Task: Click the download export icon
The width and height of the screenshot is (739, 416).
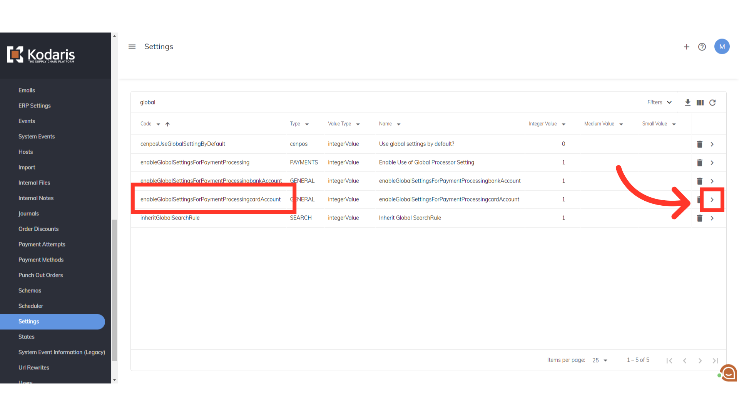Action: point(687,102)
